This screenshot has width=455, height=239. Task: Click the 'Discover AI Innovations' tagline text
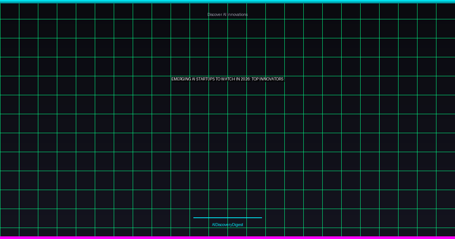(x=227, y=14)
